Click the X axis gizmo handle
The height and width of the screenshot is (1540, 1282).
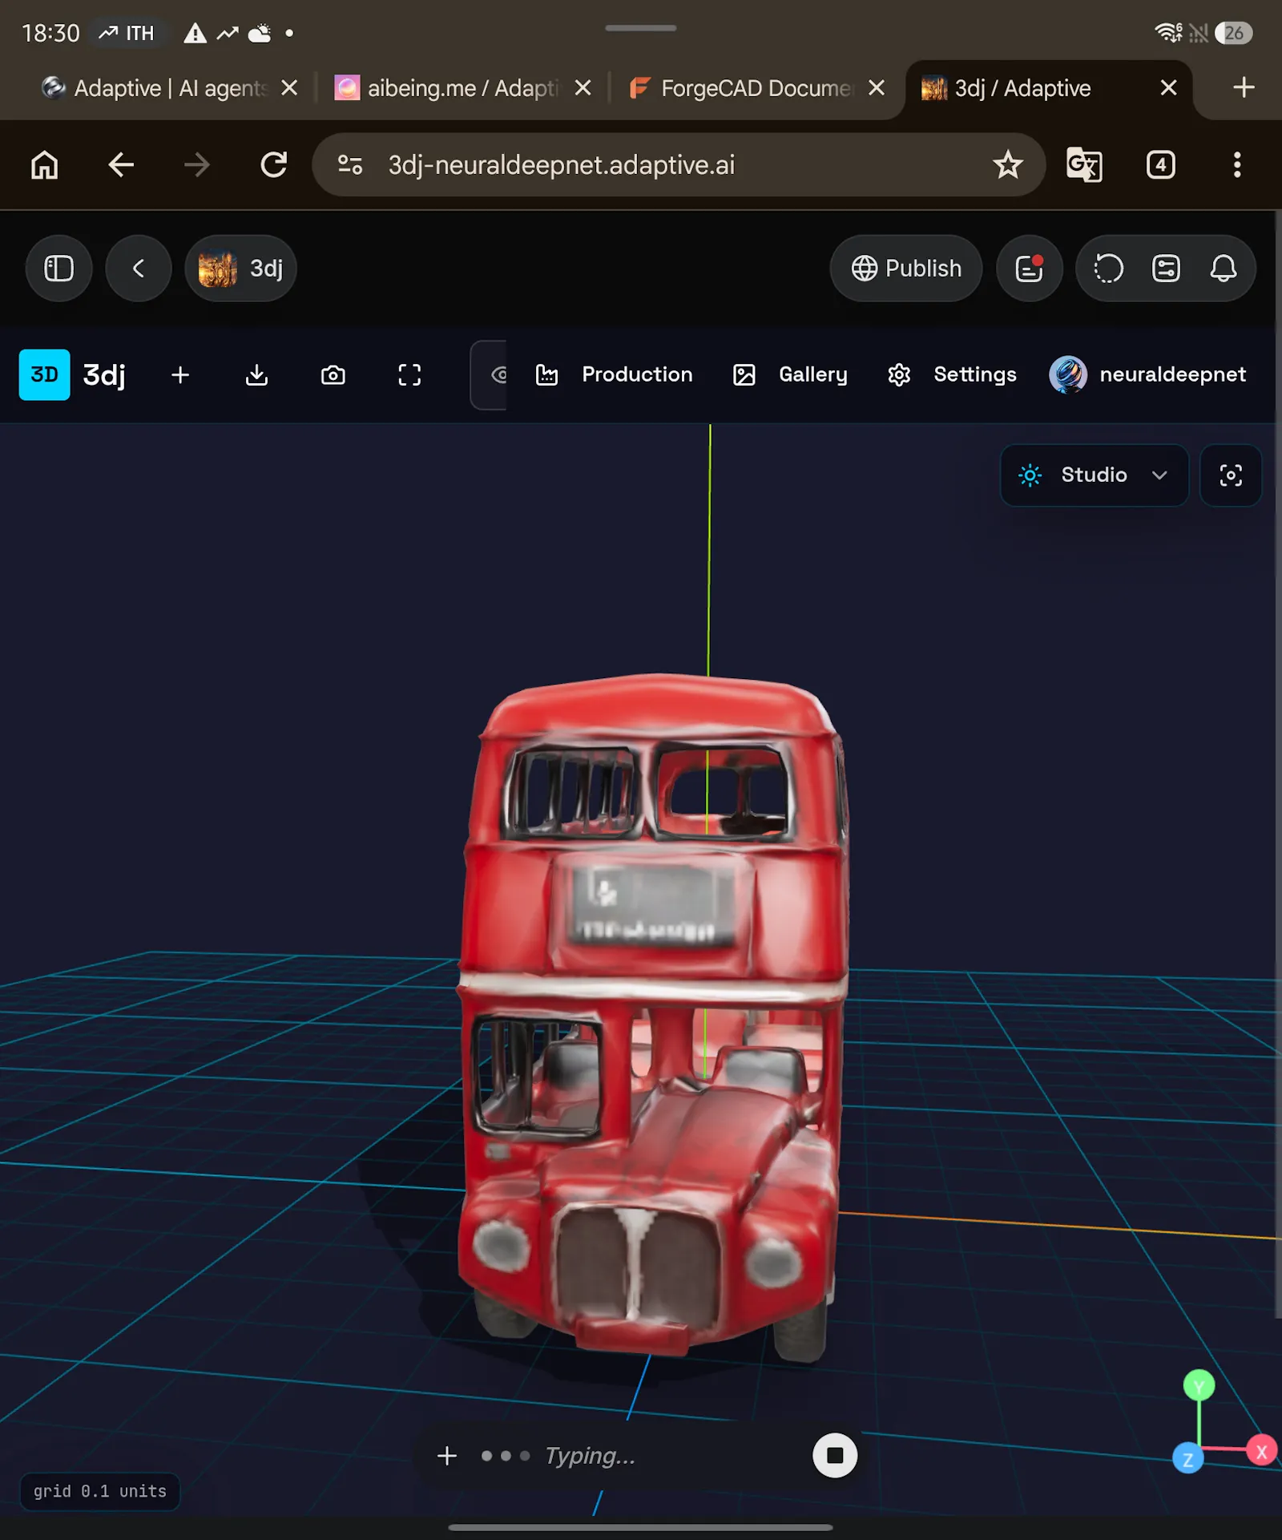click(1261, 1450)
